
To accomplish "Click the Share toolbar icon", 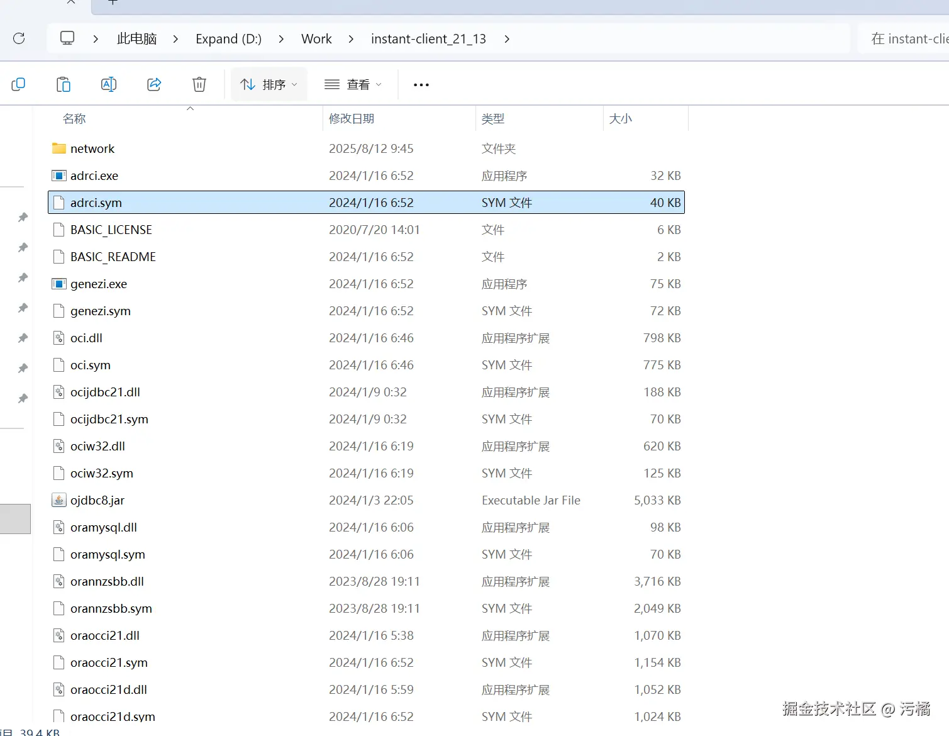I will pyautogui.click(x=154, y=84).
